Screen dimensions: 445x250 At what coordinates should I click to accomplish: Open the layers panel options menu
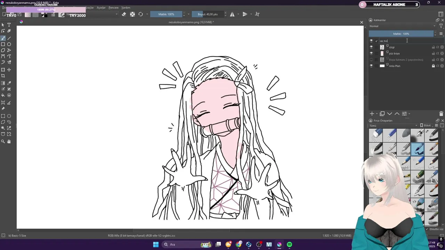[x=441, y=34]
